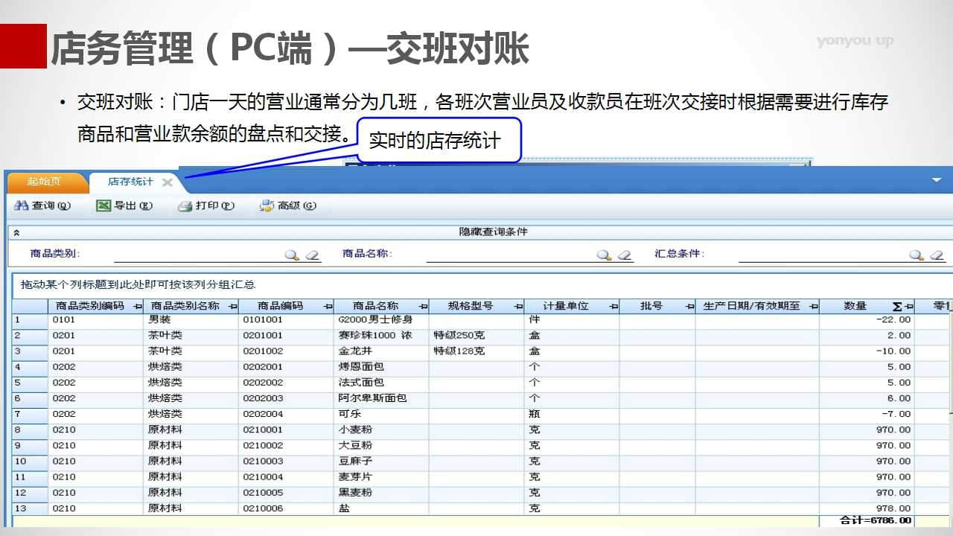Click magnifier lookup icon for 商品名称

(604, 255)
